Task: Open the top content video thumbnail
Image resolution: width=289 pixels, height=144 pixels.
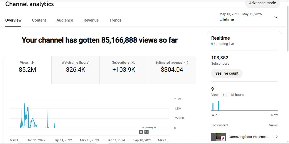Action: click(x=218, y=137)
